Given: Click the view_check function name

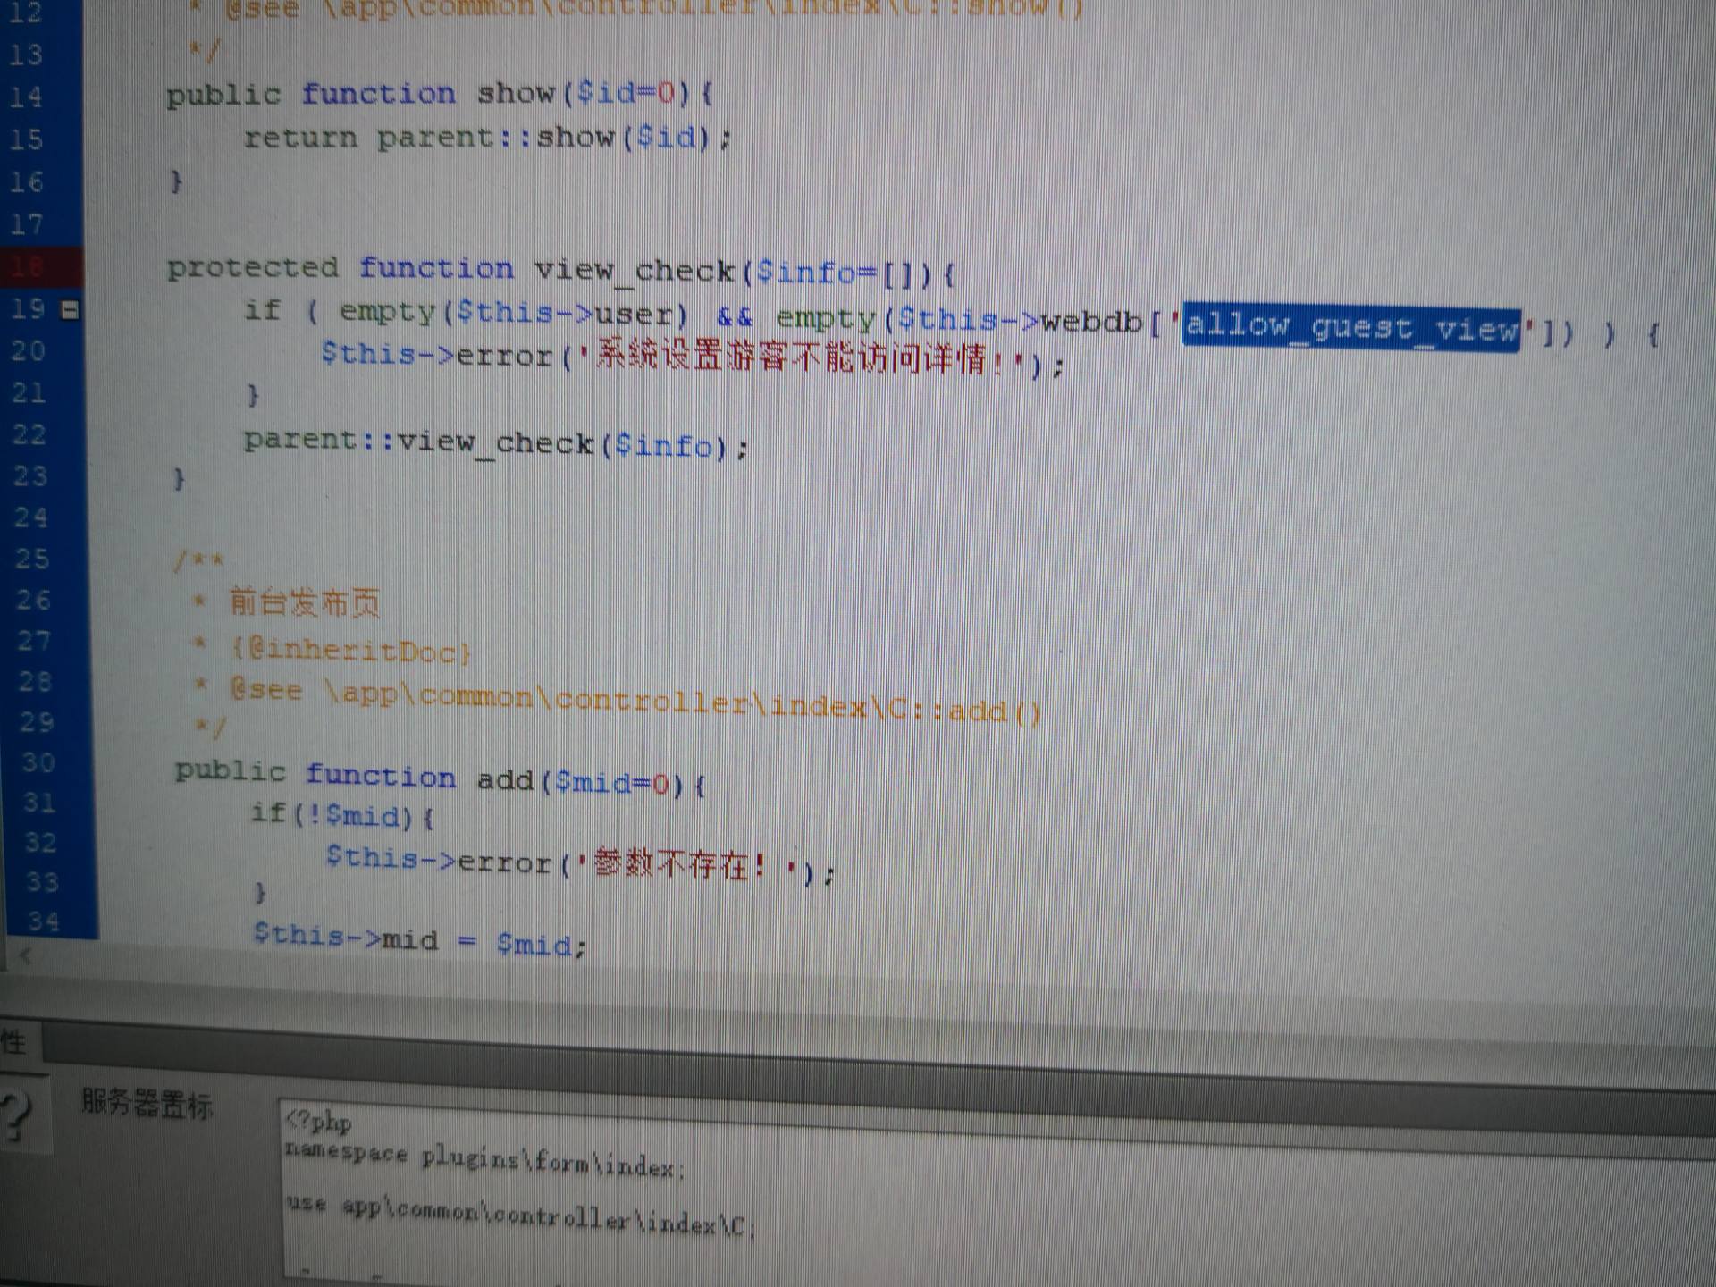Looking at the screenshot, I should click(x=634, y=270).
